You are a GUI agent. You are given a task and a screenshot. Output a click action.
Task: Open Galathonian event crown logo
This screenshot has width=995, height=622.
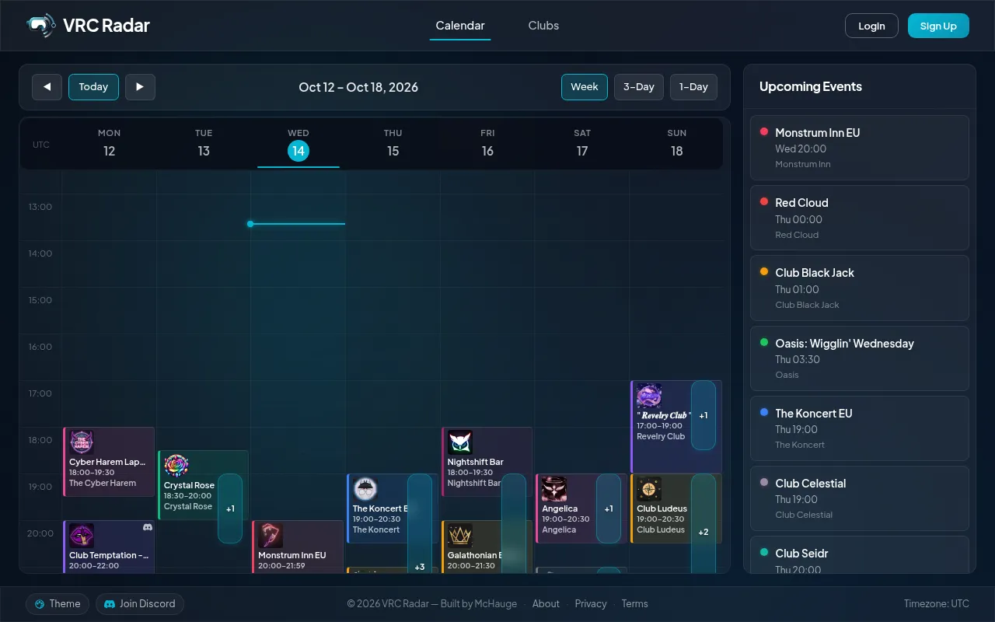click(x=460, y=536)
